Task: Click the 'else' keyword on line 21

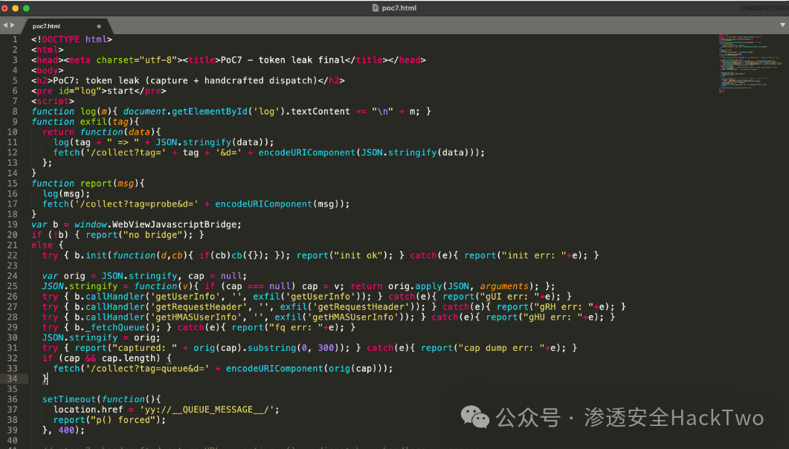Action: point(42,245)
